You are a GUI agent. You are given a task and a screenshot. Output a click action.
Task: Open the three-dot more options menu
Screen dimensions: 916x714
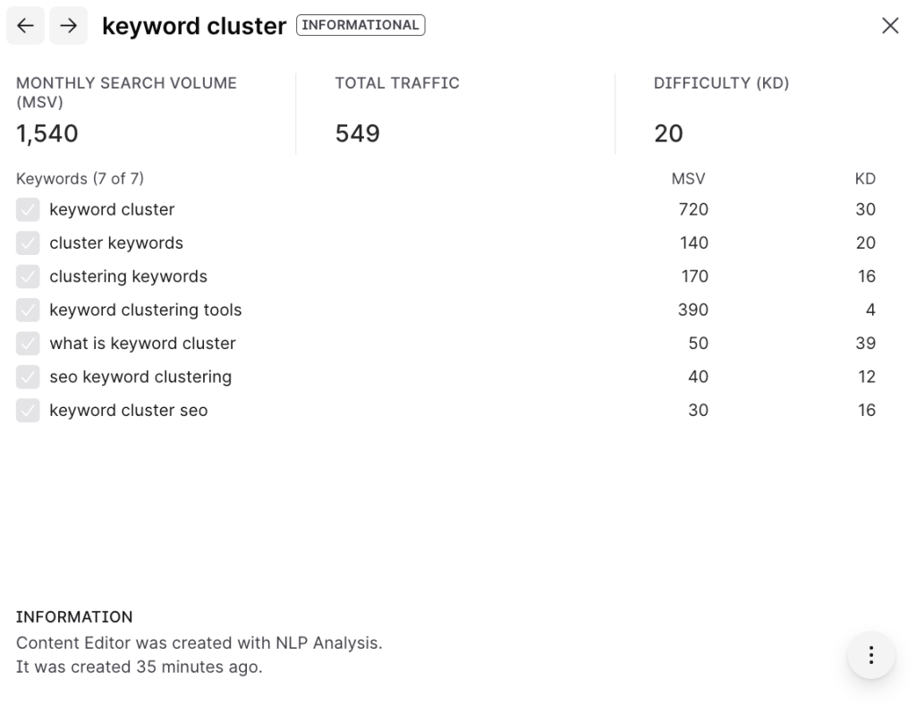pos(870,655)
